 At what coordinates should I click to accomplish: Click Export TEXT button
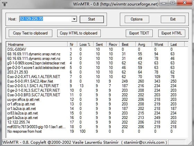pyautogui.click(x=139, y=33)
